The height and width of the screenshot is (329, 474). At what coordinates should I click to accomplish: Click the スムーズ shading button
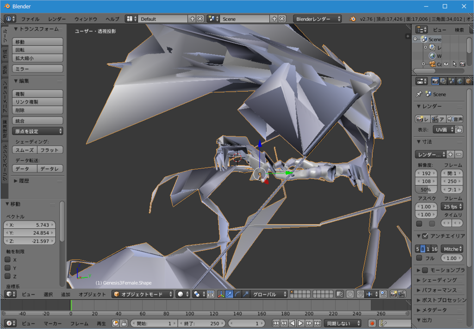pyautogui.click(x=25, y=150)
